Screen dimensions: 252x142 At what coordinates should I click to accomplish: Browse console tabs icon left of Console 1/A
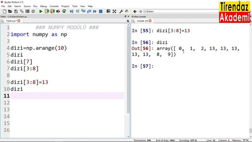(133, 21)
